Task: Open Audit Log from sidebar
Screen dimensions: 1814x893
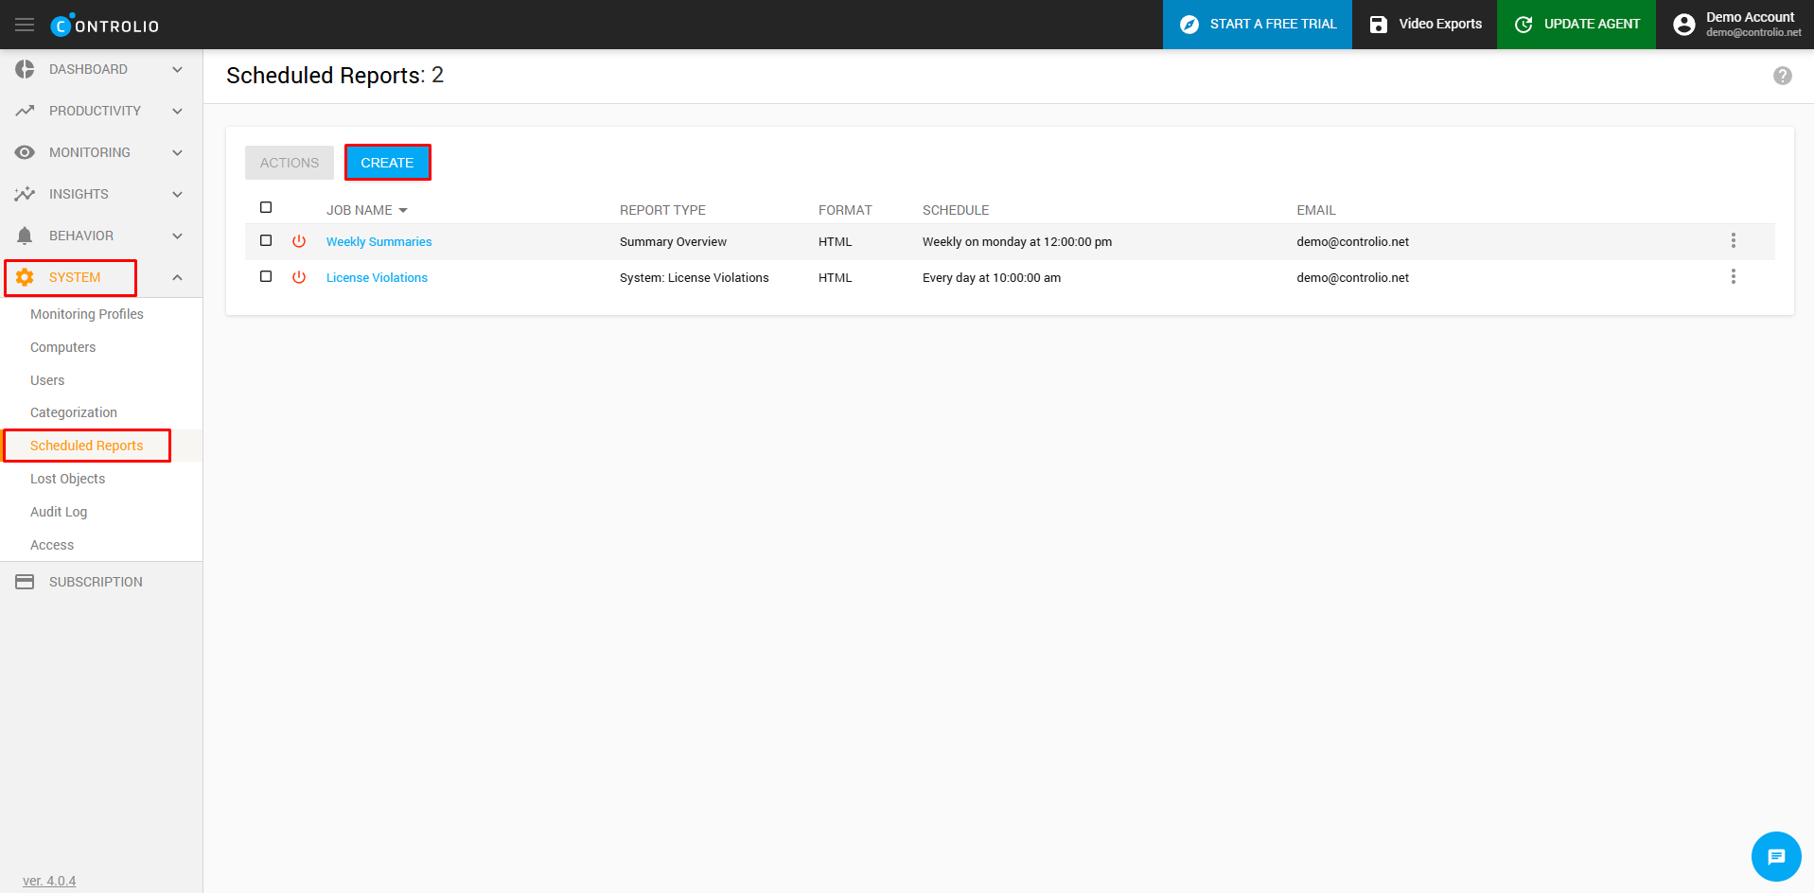Action: pos(59,512)
